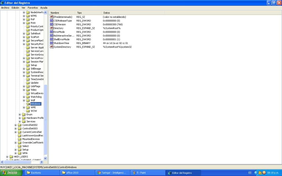Screen dimensions: 282x176
Task: Sort values by the Tipo column header
Action: pyautogui.click(x=88, y=13)
